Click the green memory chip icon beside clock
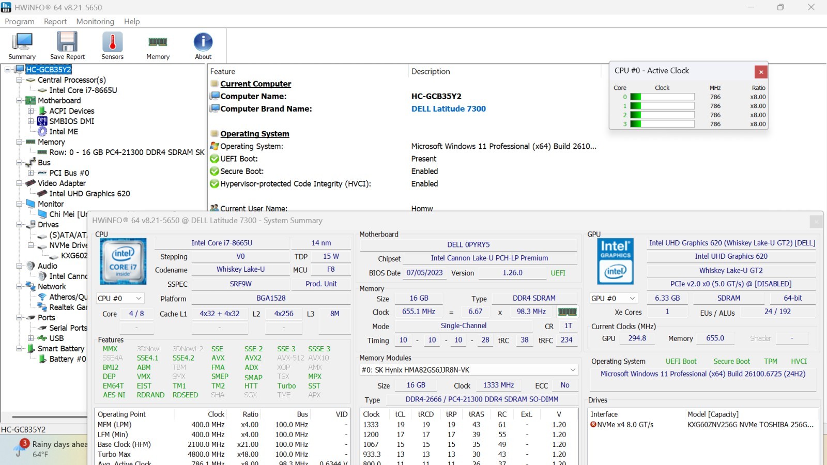Viewport: 827px width, 465px height. click(567, 312)
